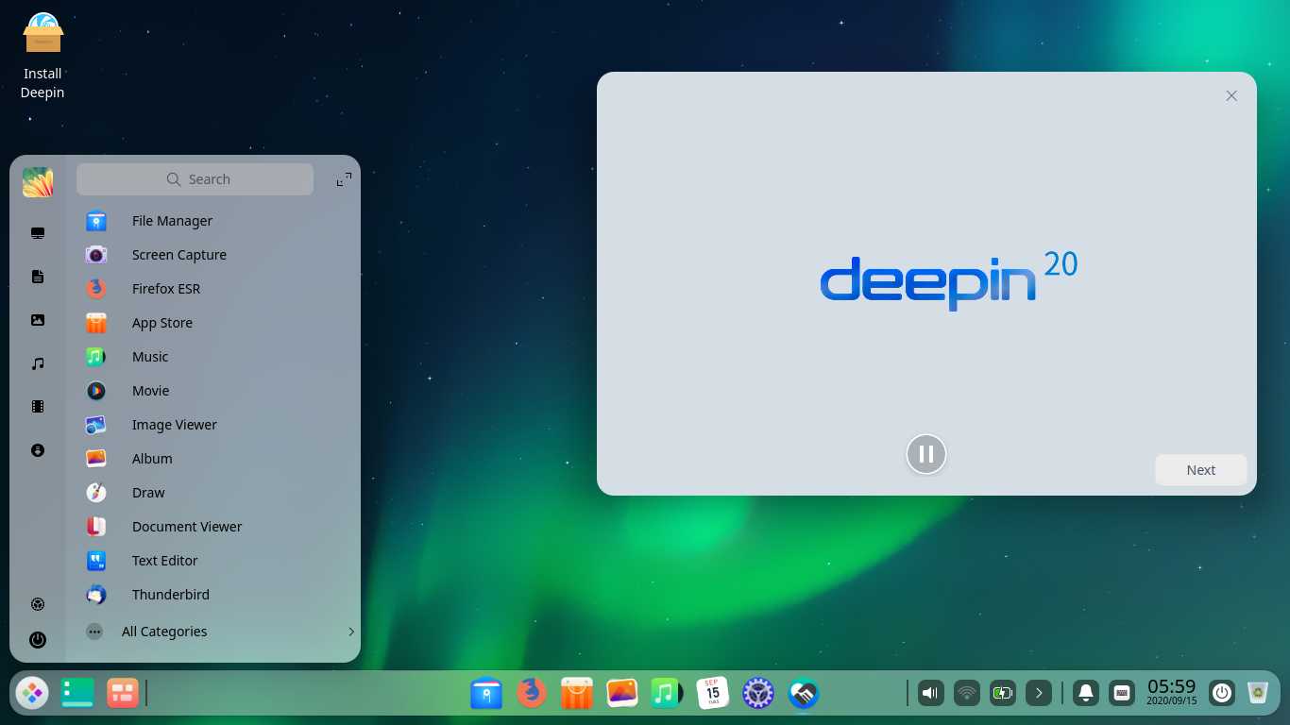Open the Calendar showing September 15 from the dock

click(x=713, y=693)
